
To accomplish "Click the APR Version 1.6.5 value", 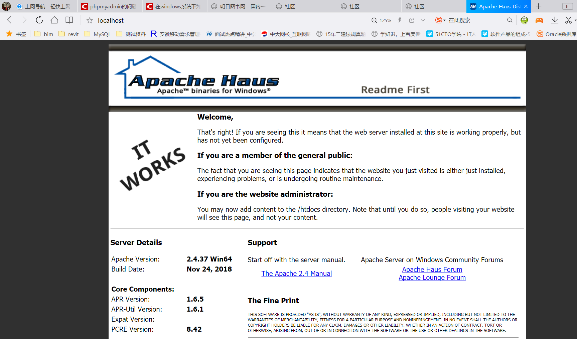I will click(195, 299).
